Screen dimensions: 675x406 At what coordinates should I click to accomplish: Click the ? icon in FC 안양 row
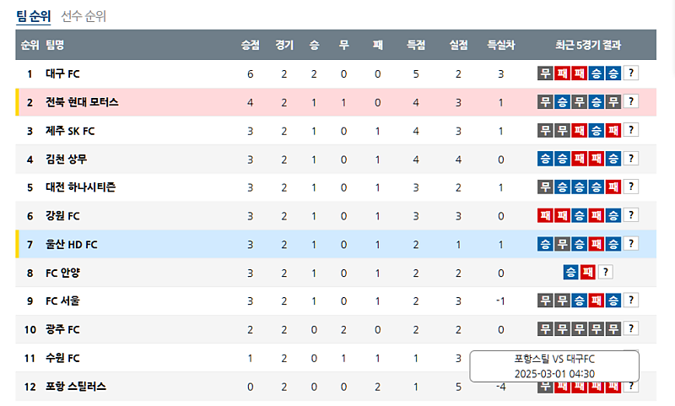click(x=605, y=272)
